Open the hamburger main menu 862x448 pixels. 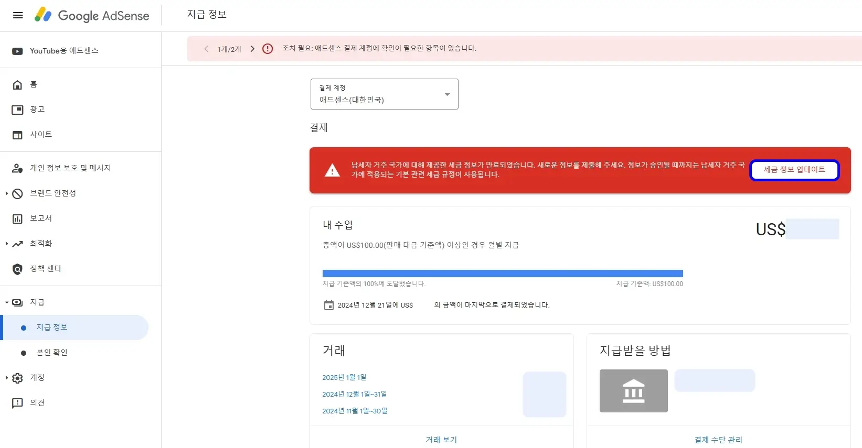click(18, 15)
